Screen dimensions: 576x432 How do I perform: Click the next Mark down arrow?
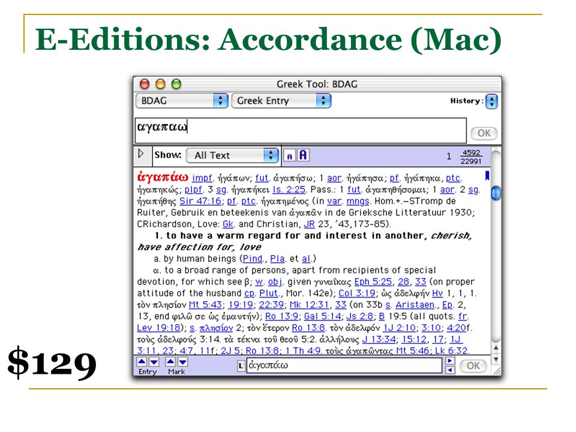(x=182, y=362)
